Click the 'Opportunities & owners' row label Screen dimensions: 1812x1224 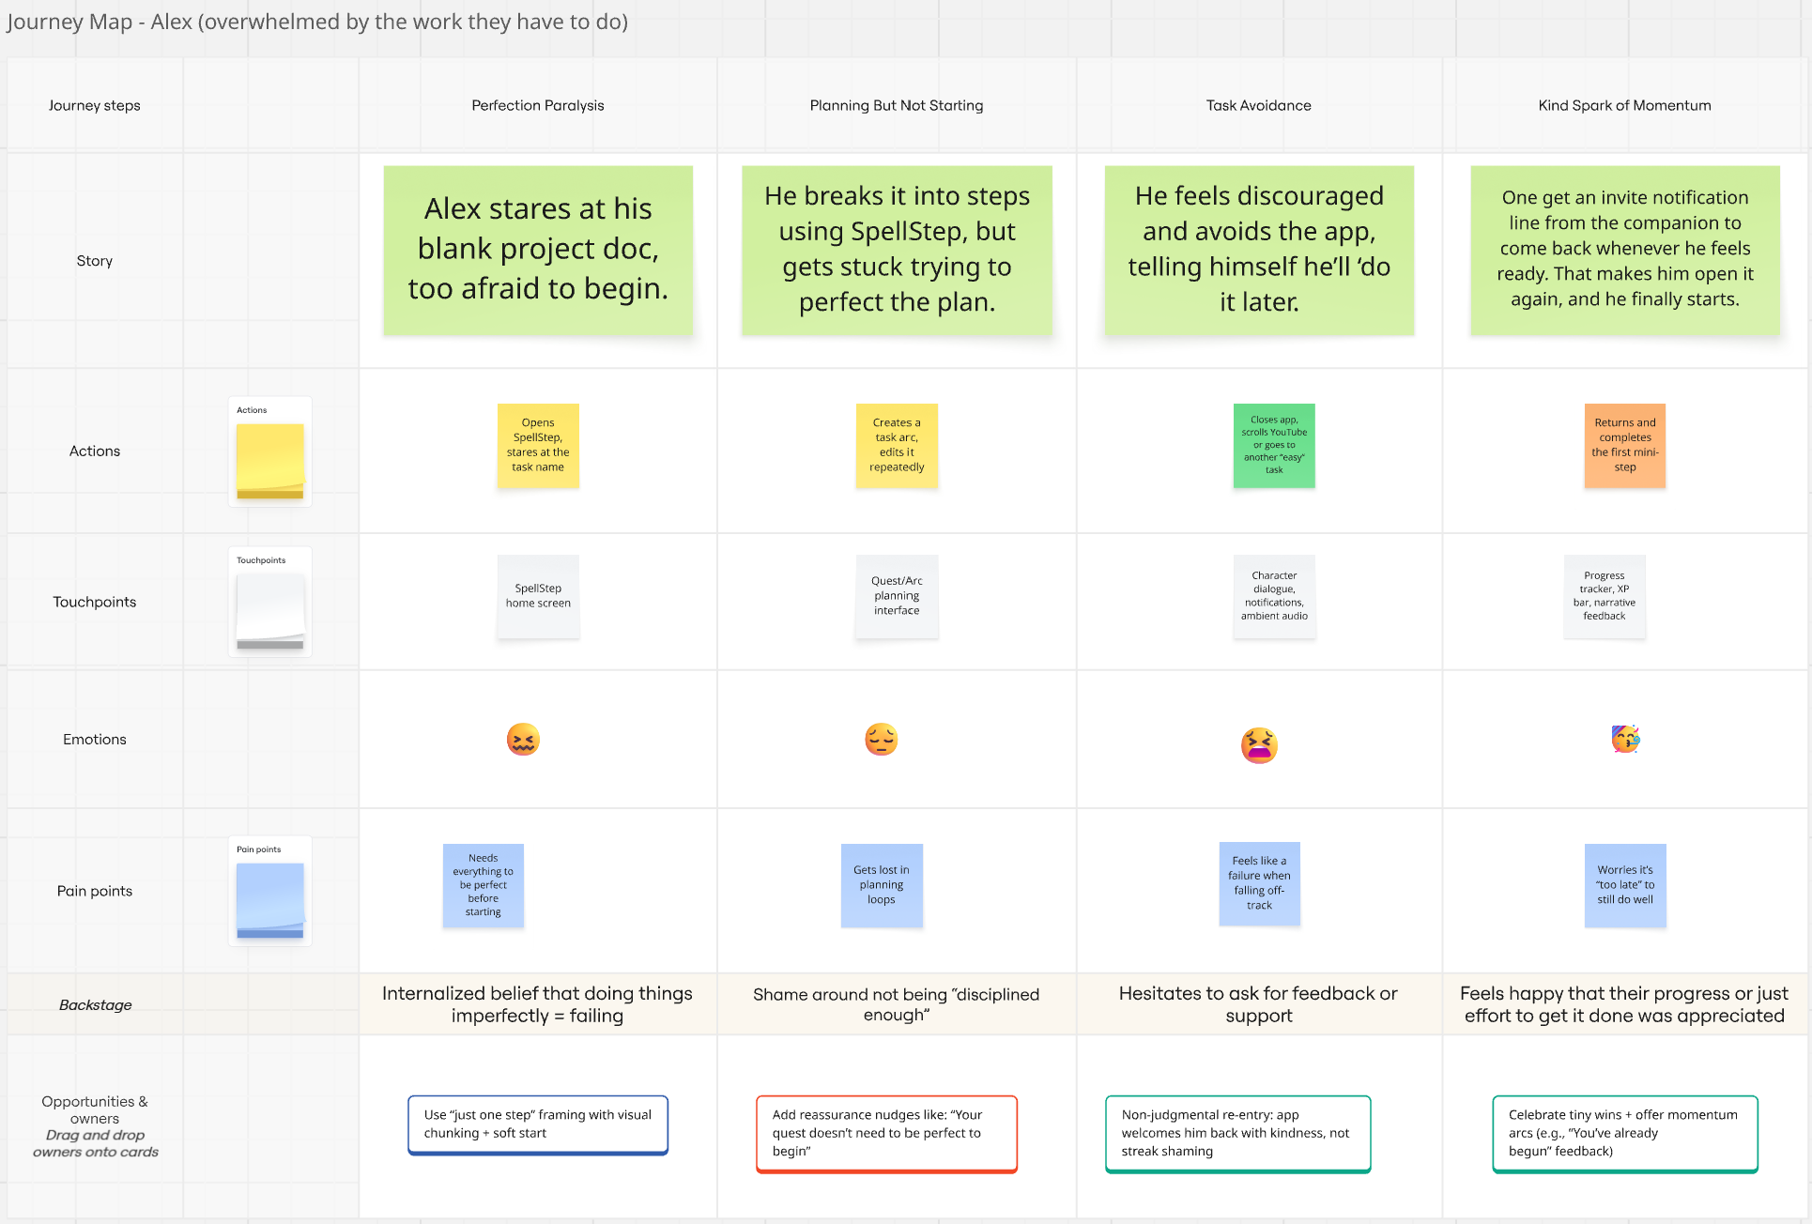(x=95, y=1109)
